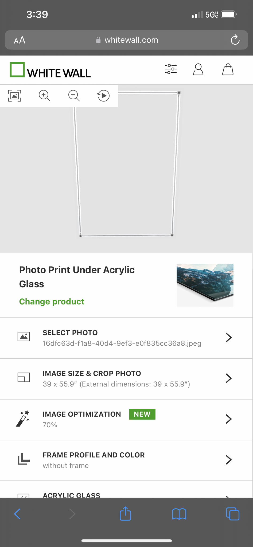Image resolution: width=253 pixels, height=547 pixels.
Task: Zoom out of the preview
Action: (x=74, y=96)
